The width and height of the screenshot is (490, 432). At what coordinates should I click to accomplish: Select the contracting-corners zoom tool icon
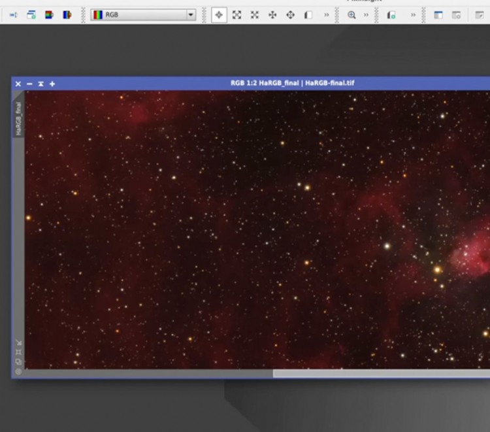pos(255,14)
